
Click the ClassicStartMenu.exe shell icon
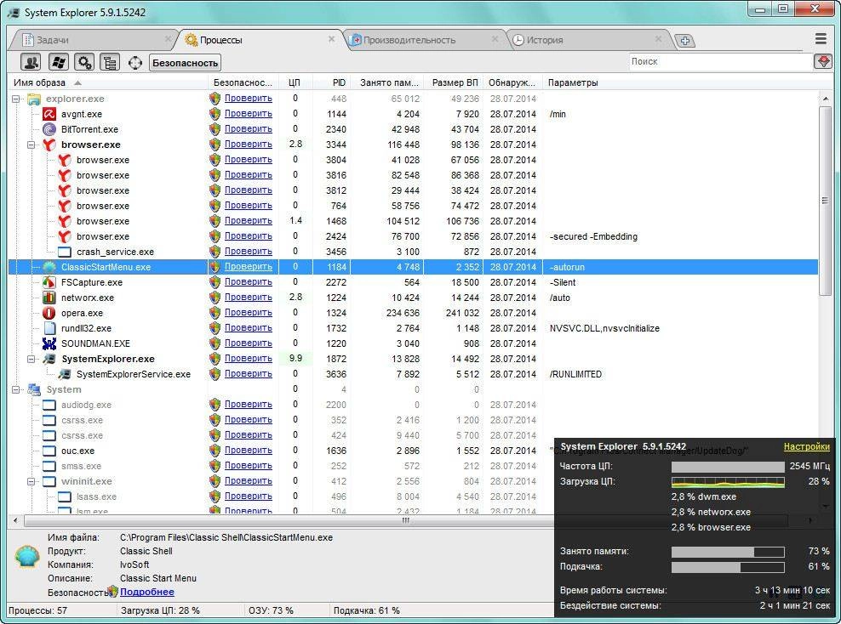click(49, 267)
